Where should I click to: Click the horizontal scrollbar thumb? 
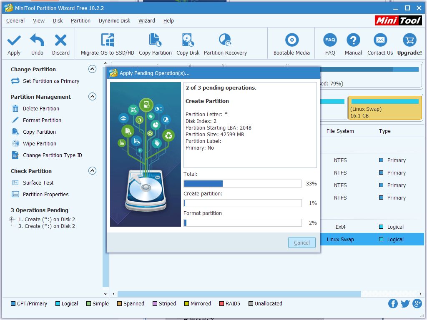(239, 294)
